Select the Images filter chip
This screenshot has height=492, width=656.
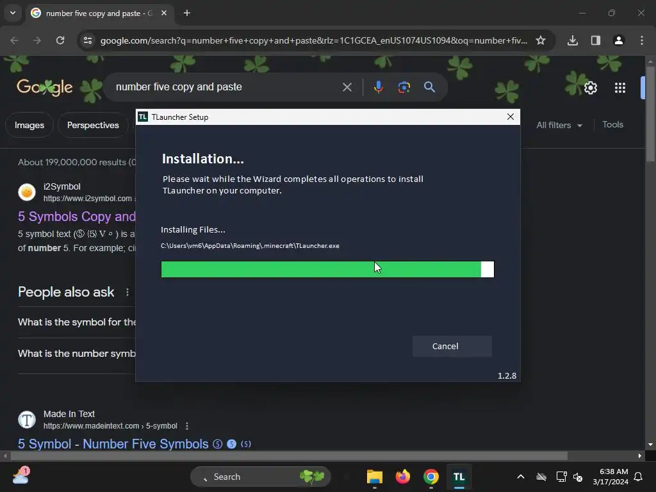[29, 125]
